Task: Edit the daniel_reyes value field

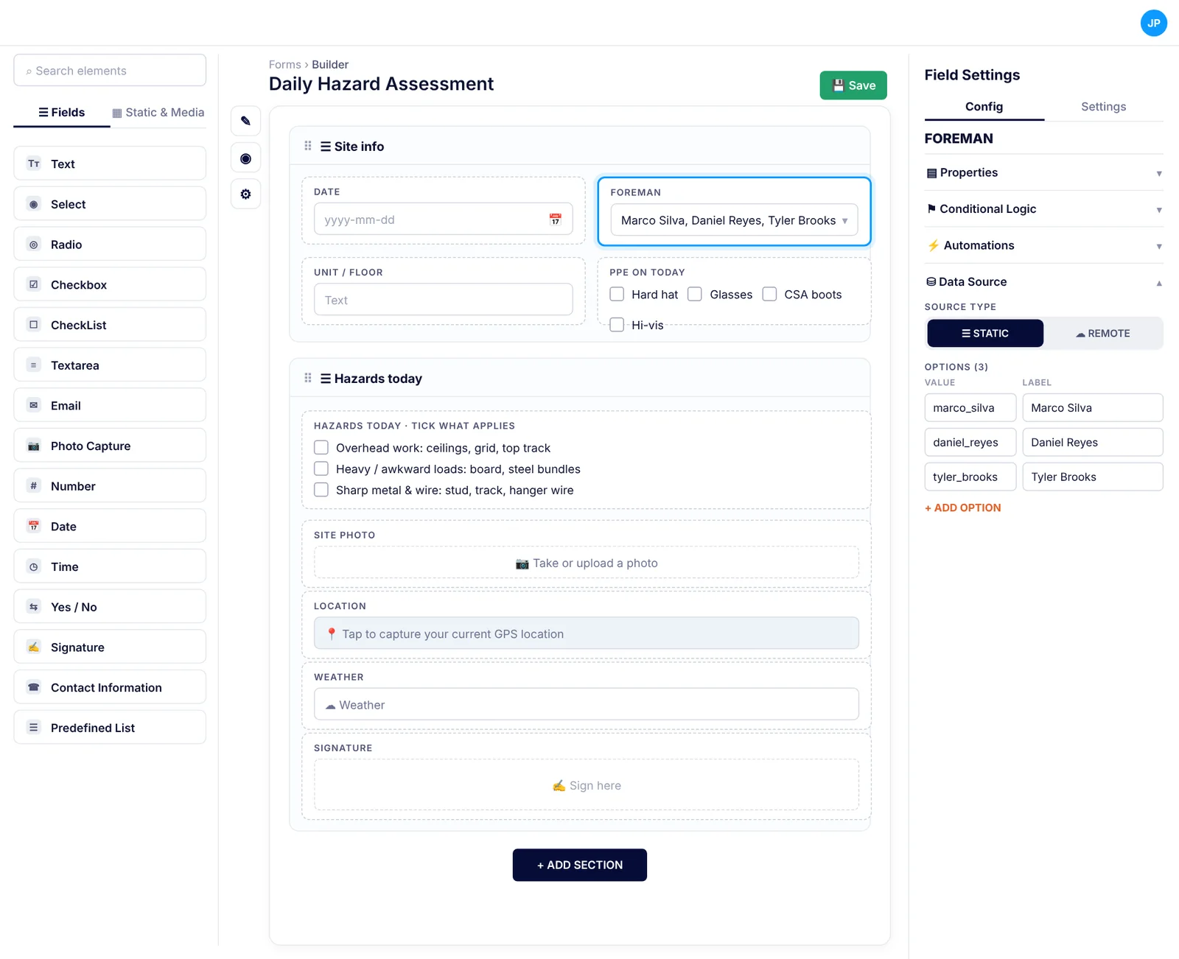Action: pyautogui.click(x=970, y=442)
